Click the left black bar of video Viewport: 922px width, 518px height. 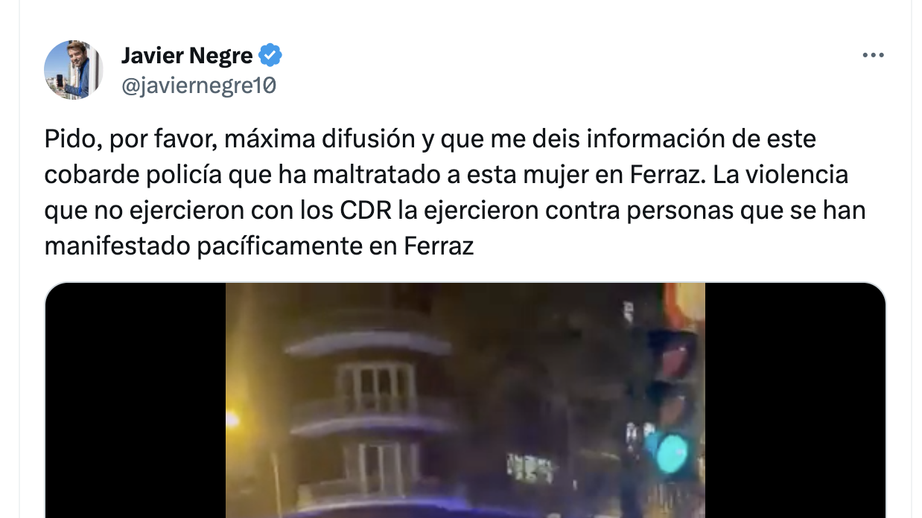pos(136,400)
